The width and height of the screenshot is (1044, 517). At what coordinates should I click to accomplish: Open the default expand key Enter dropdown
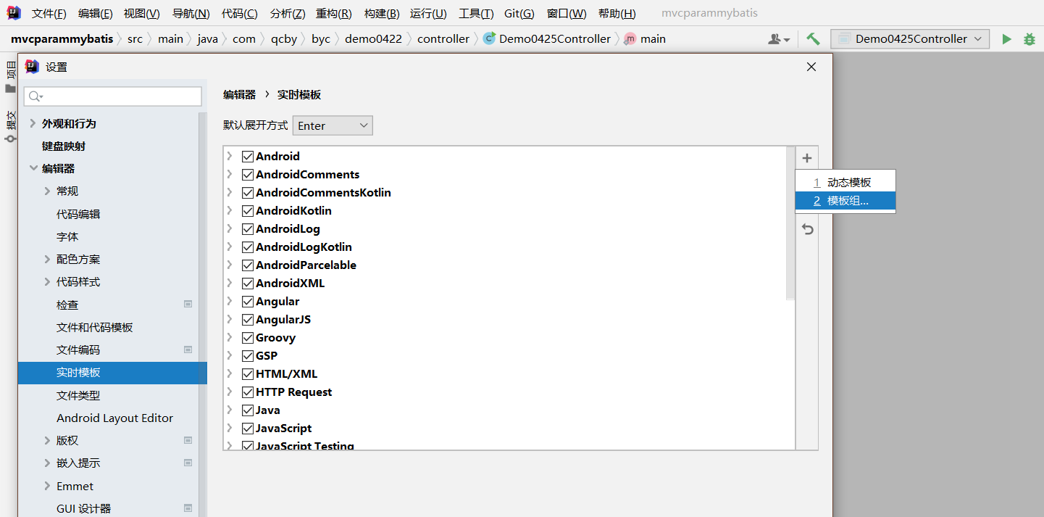[x=333, y=125]
